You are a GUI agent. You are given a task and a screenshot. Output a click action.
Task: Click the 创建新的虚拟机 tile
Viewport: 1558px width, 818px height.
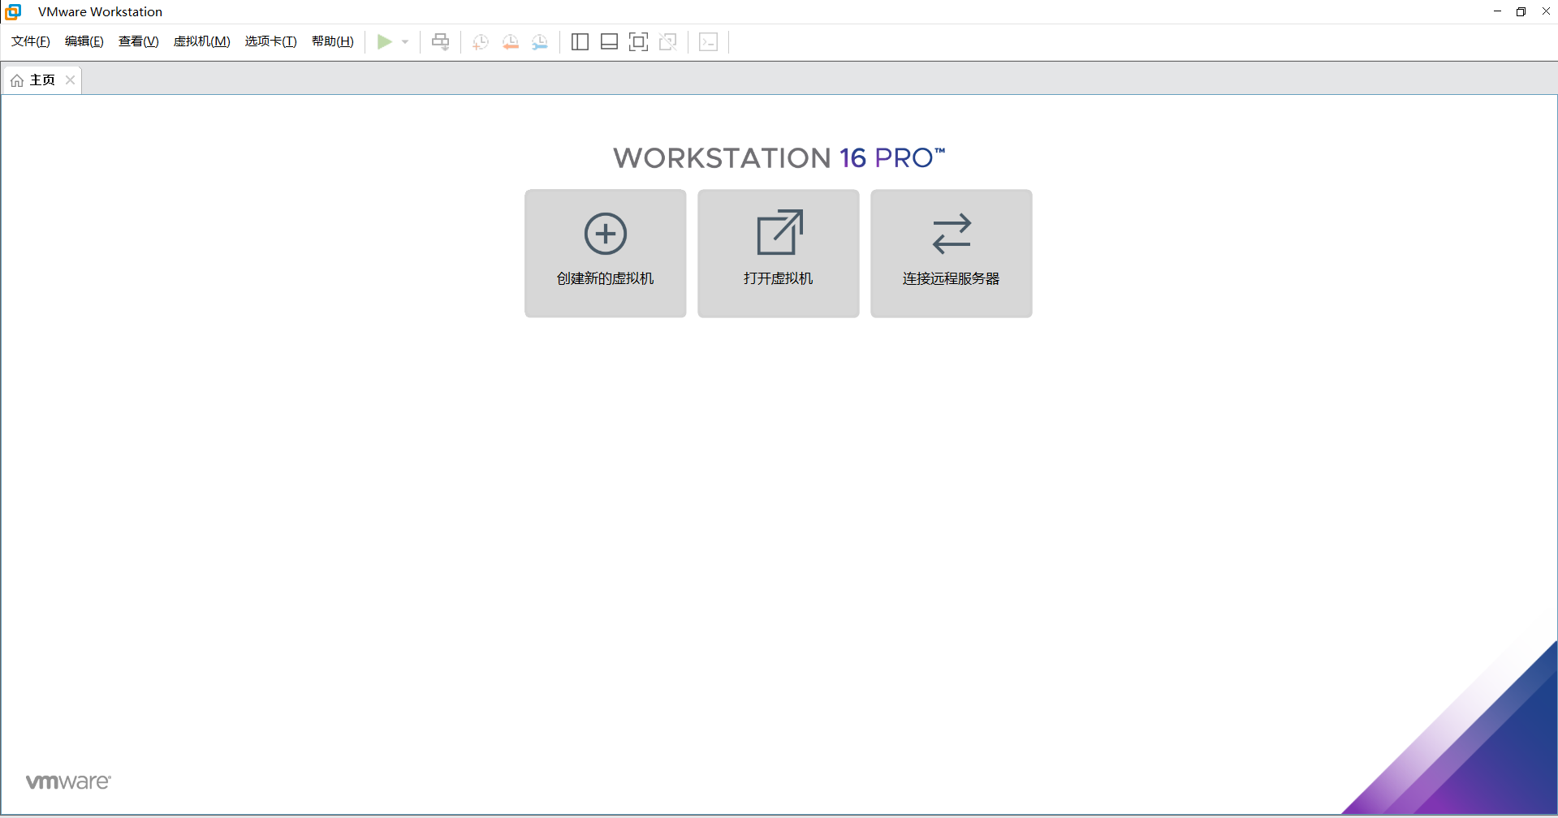606,253
